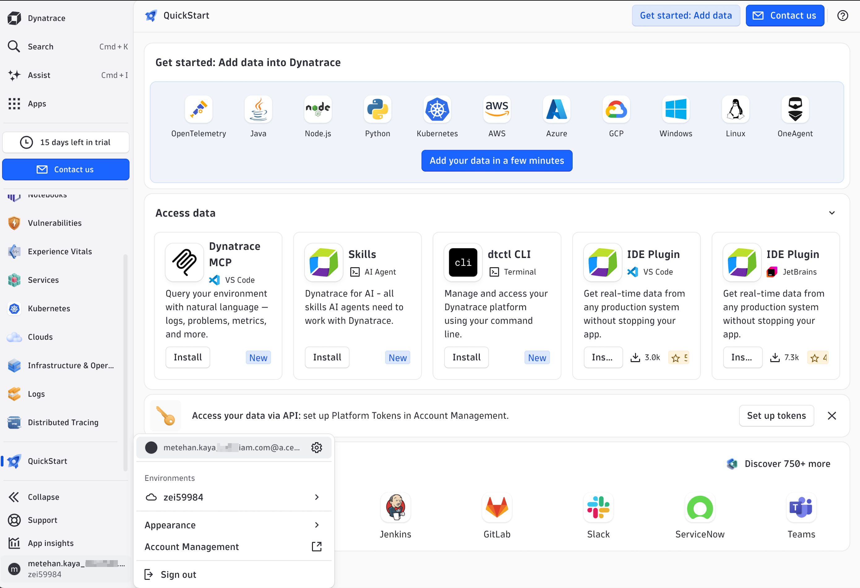The width and height of the screenshot is (860, 588).
Task: Select the Windows platform icon
Action: coord(675,109)
